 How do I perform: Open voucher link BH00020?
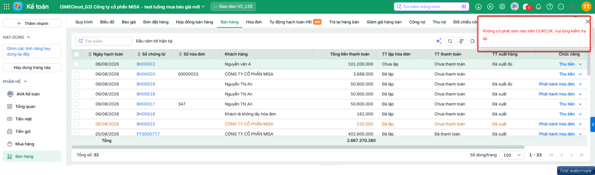click(x=146, y=74)
